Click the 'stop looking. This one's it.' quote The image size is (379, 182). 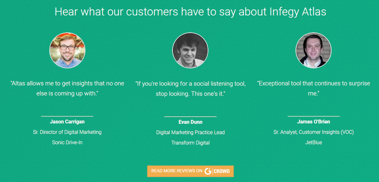[190, 93]
